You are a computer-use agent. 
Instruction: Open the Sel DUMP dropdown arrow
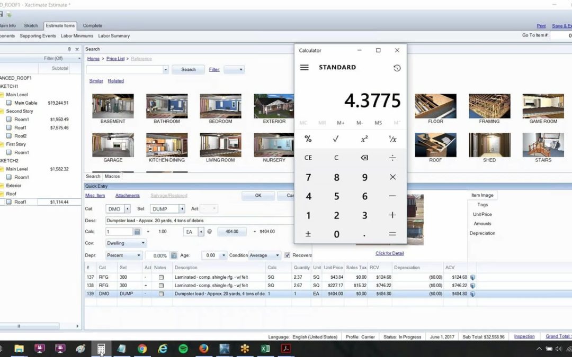182,209
